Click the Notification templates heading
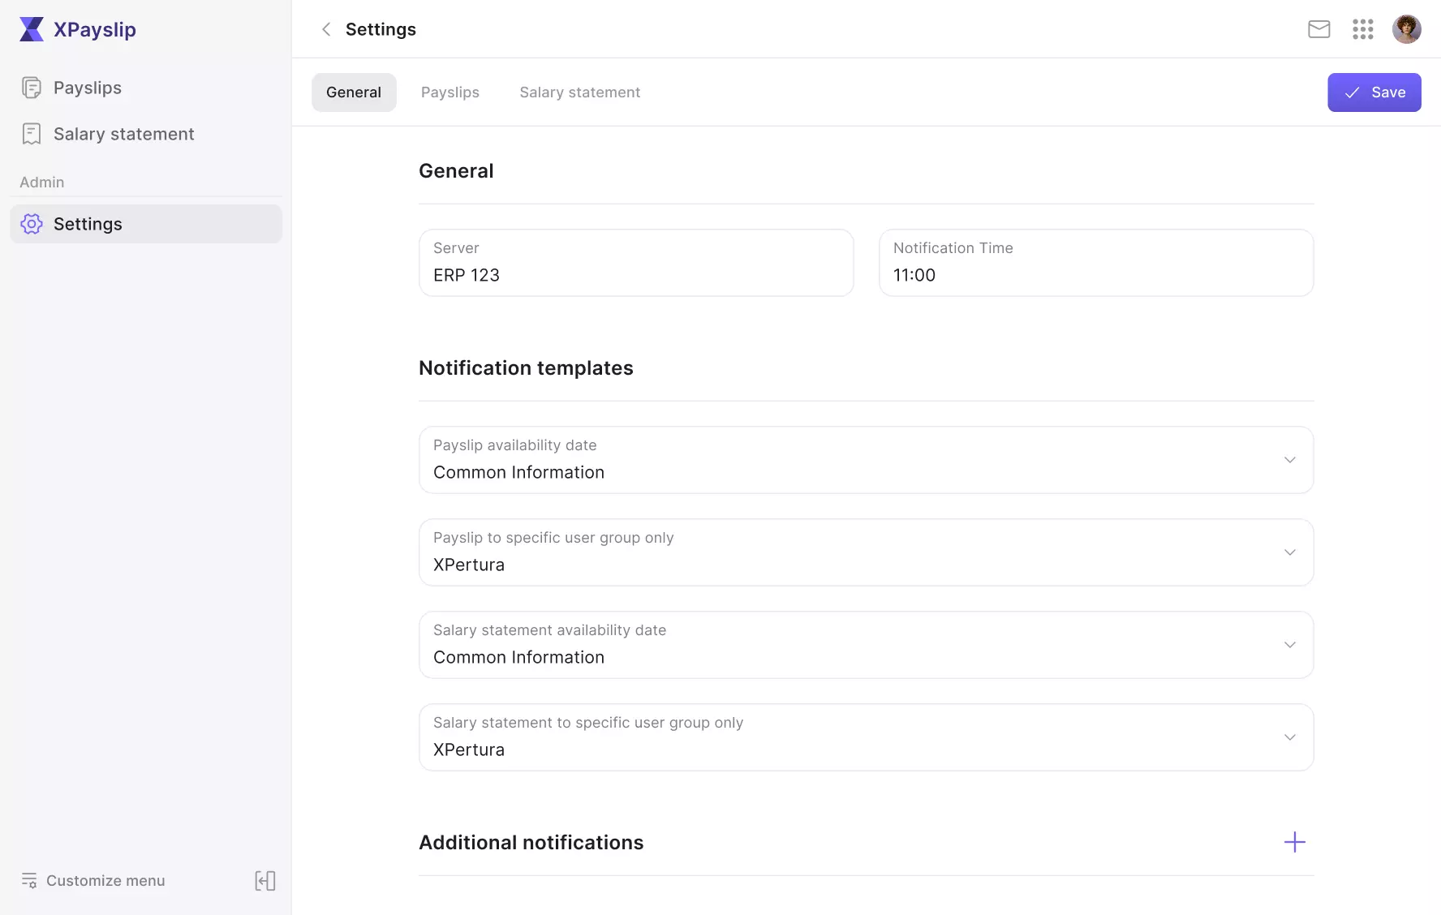Screen dimensions: 1441x915 coord(526,368)
